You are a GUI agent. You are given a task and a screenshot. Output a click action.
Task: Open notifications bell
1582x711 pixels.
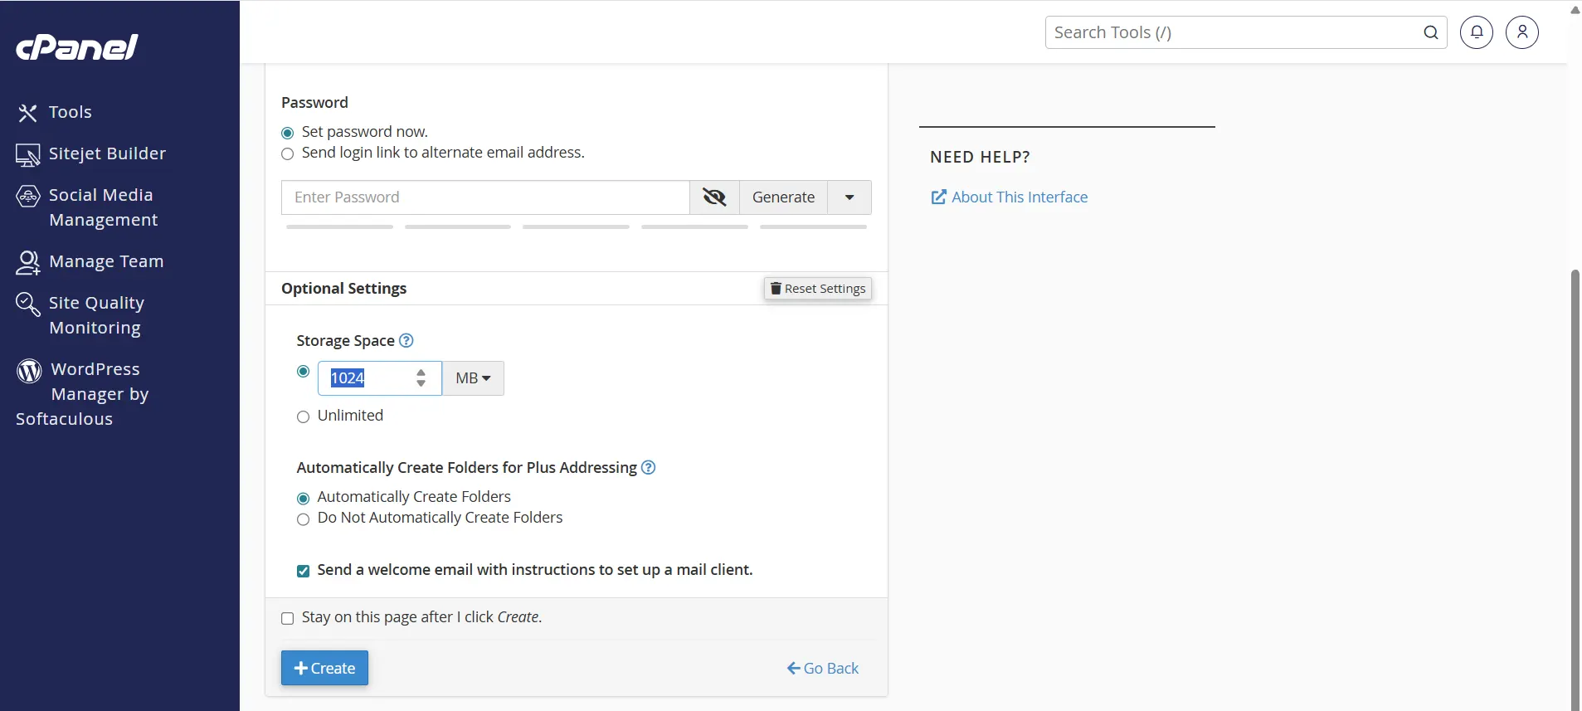click(1477, 32)
